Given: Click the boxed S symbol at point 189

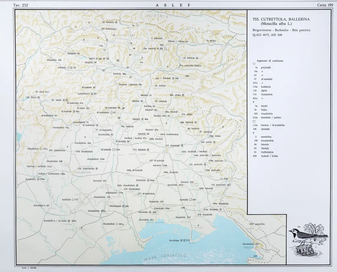Looking at the screenshot, I should point(123,206).
